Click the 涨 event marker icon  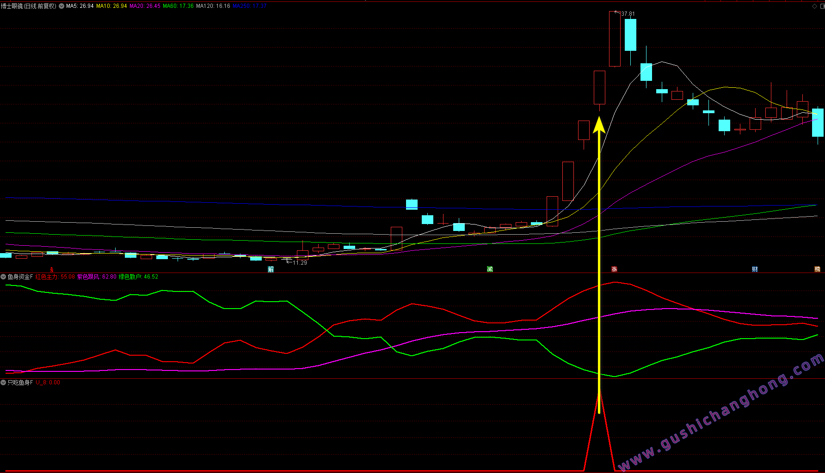click(x=615, y=269)
